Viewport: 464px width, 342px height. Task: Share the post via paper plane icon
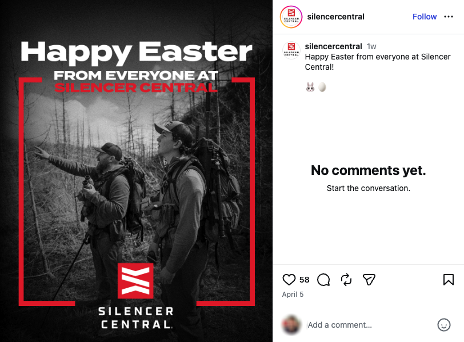[x=369, y=280]
